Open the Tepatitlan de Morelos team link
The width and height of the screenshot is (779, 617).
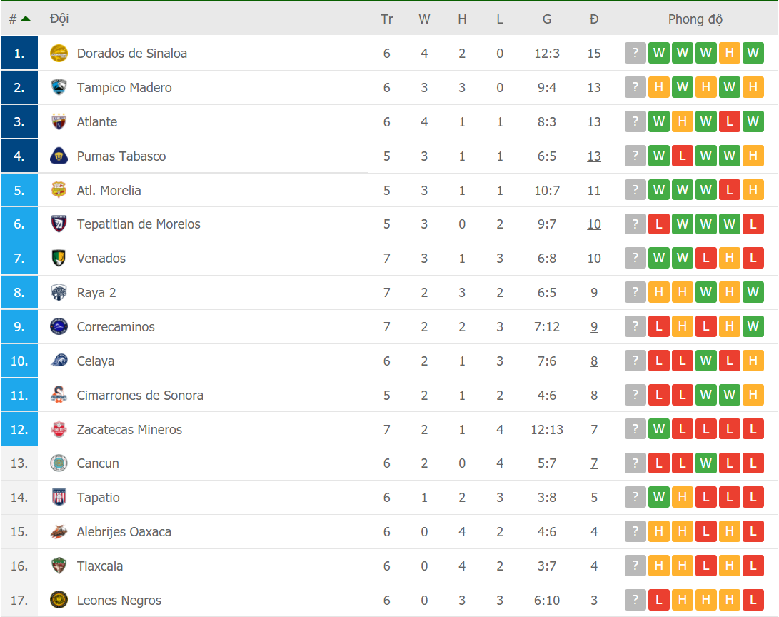(139, 224)
